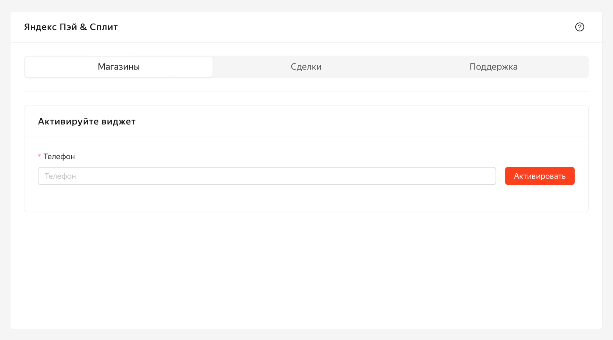Click the word виджет in the card heading

(118, 121)
